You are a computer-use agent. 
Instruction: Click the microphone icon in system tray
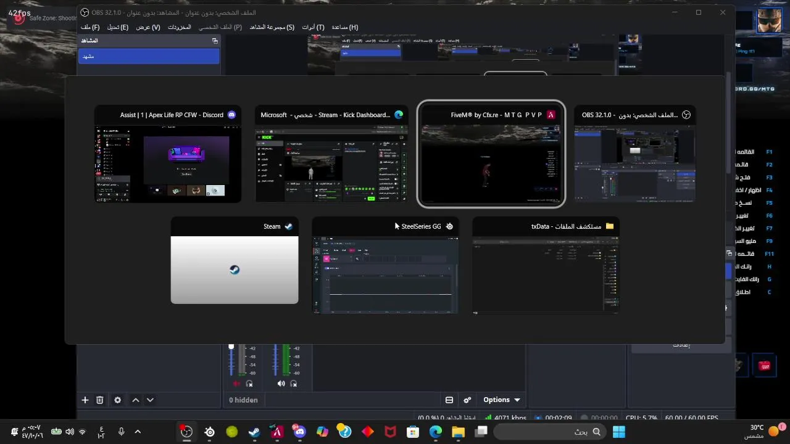click(x=121, y=432)
